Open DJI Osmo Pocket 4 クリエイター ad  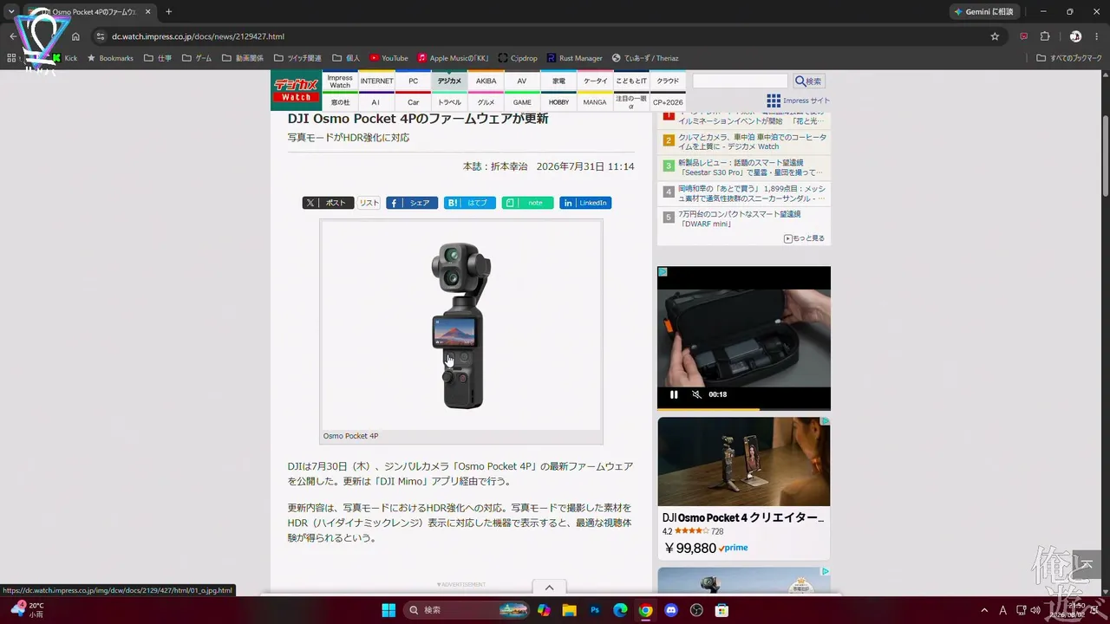[x=743, y=489]
